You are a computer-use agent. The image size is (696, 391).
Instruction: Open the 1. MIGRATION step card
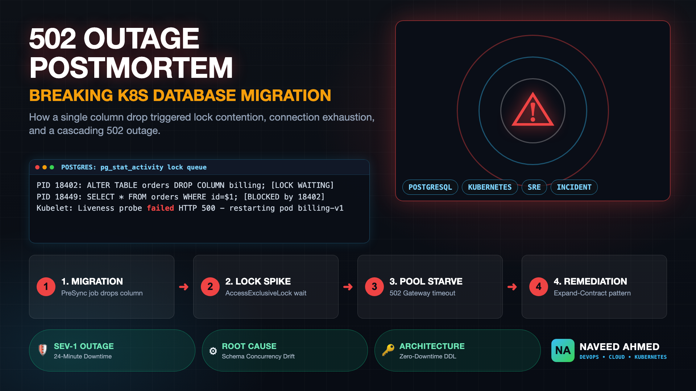click(101, 287)
